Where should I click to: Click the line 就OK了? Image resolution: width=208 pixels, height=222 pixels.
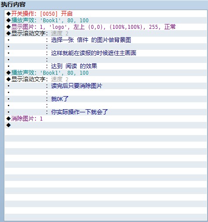point(105,99)
